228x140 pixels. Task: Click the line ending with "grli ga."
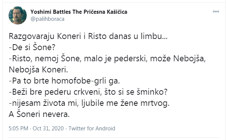pos(64,81)
